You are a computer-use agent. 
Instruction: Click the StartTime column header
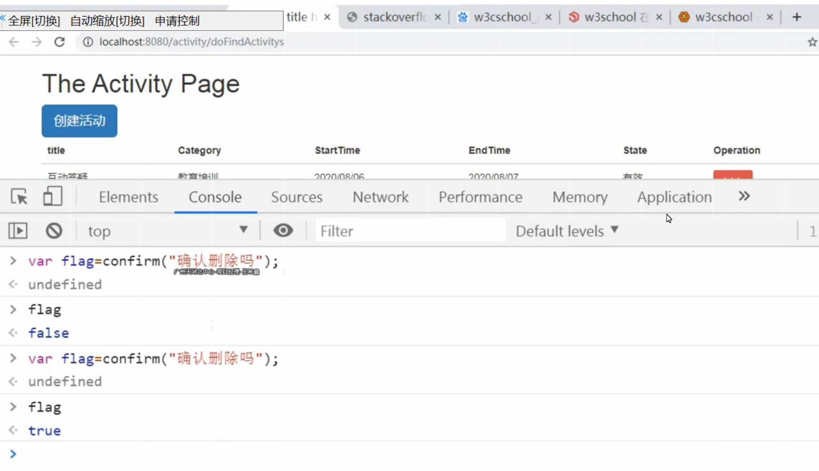click(337, 151)
